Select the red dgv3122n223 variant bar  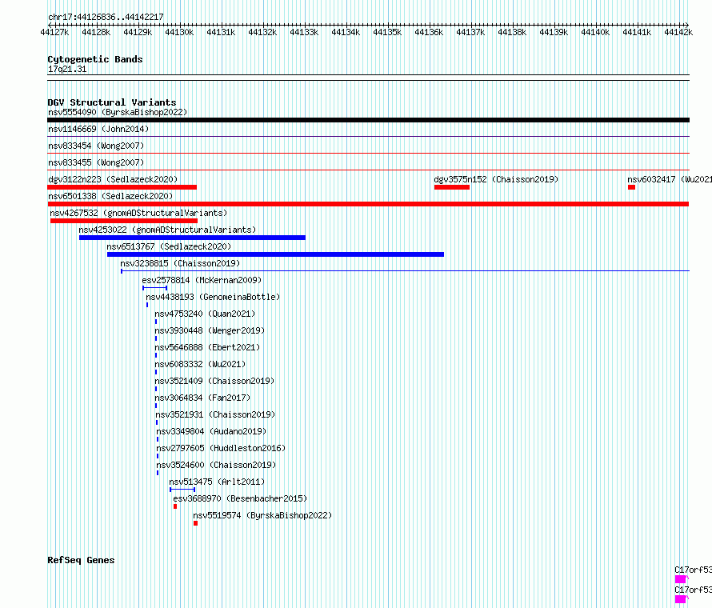[x=122, y=187]
